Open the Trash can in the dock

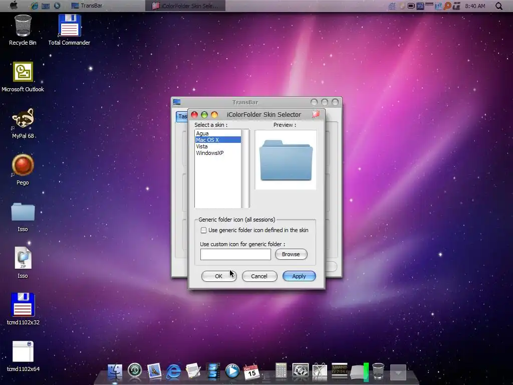tap(378, 371)
